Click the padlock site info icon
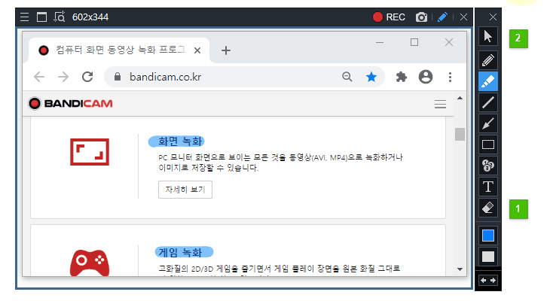Viewport: 550px width, 301px height. [118, 77]
